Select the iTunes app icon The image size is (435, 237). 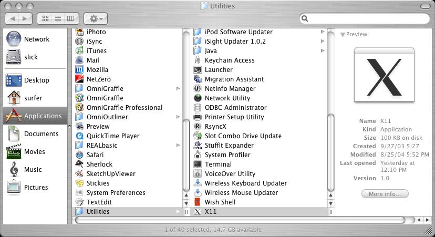click(x=79, y=51)
